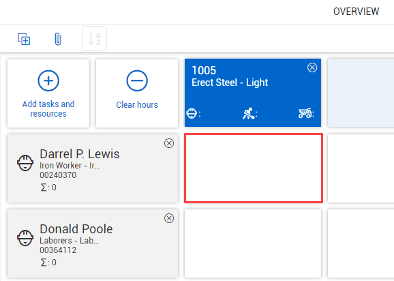Image resolution: width=394 pixels, height=281 pixels.
Task: Click Darrel P. Lewis hard hat icon
Action: pos(25,163)
